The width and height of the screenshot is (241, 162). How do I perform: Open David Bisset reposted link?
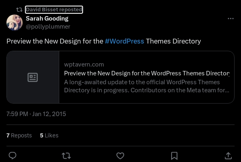tap(54, 10)
